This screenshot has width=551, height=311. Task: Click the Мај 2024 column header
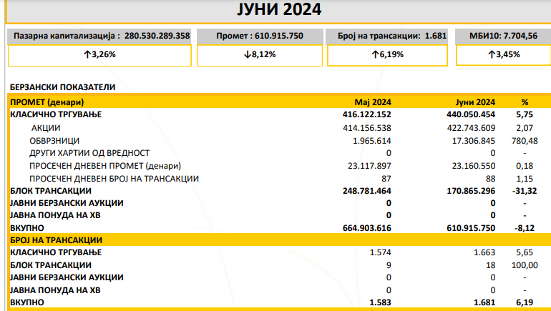373,102
